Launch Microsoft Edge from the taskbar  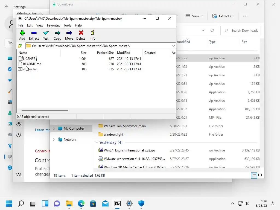coord(81,203)
